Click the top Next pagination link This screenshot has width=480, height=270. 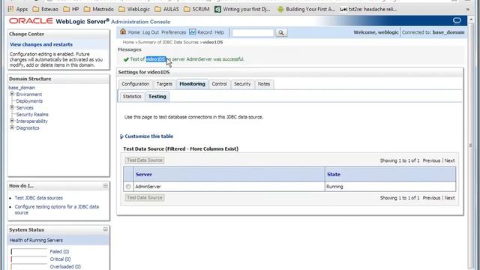coord(449,160)
